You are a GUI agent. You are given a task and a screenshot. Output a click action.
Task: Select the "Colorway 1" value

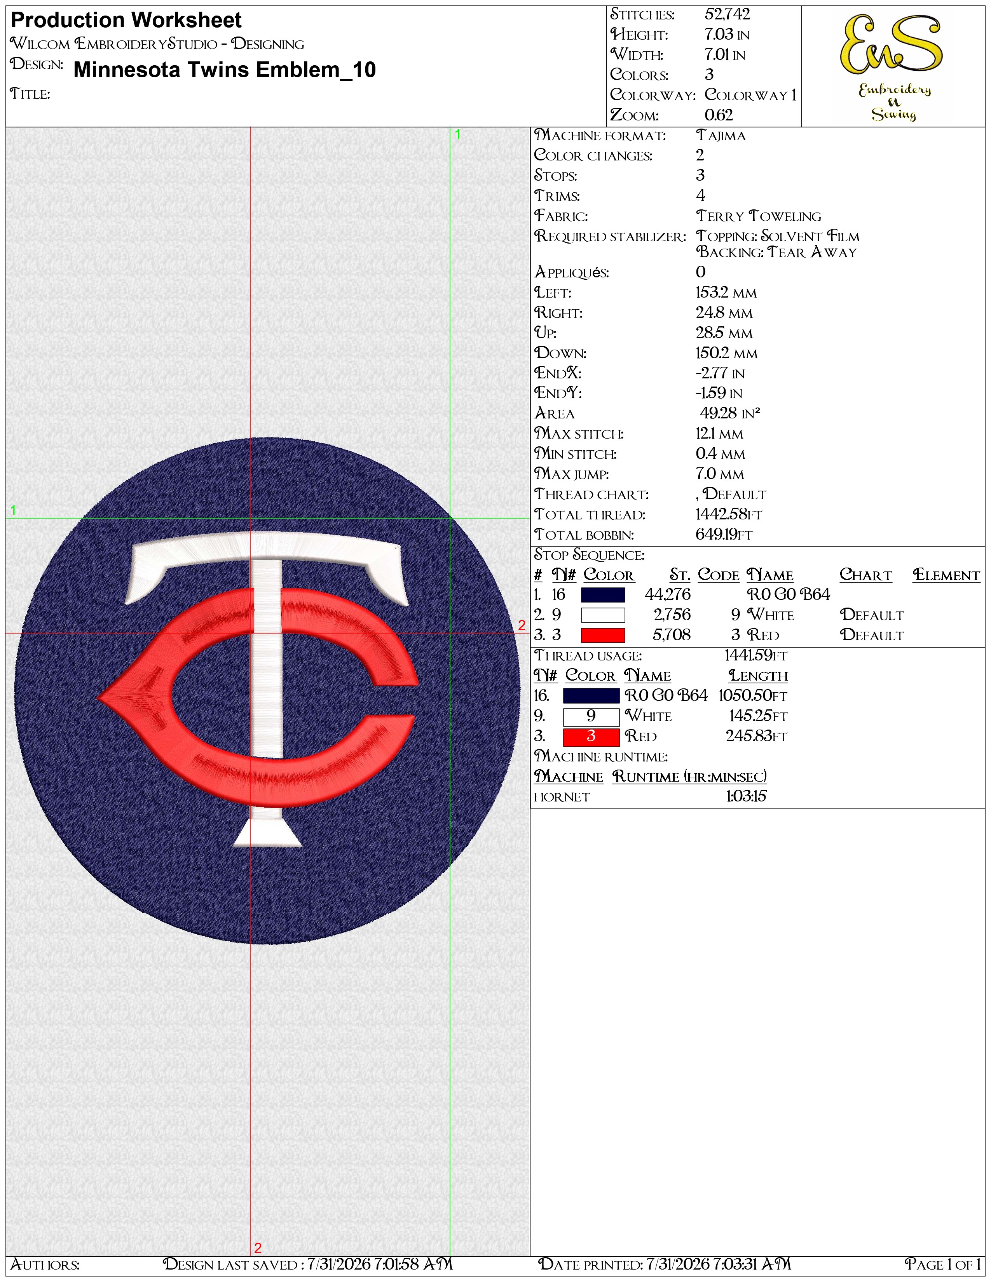(750, 94)
